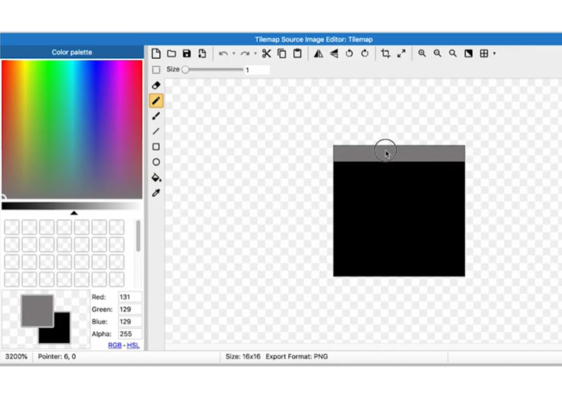Rotate image counter-clockwise
Viewport: 562px width, 398px height.
(349, 54)
